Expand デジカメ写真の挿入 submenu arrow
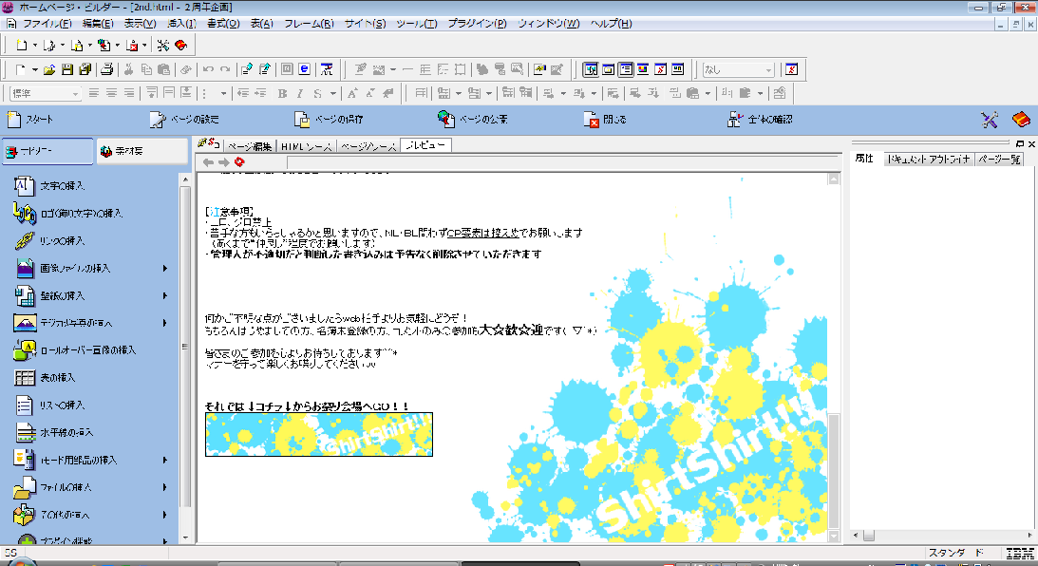Image resolution: width=1038 pixels, height=566 pixels. point(165,323)
